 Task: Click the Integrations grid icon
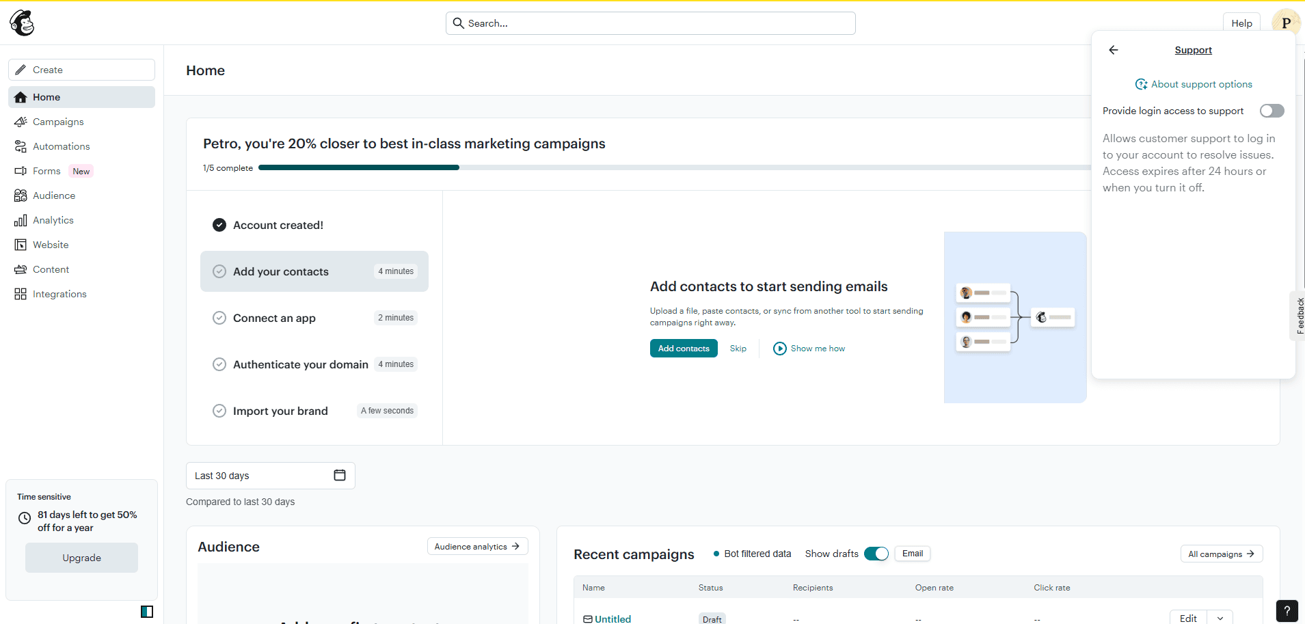[21, 294]
